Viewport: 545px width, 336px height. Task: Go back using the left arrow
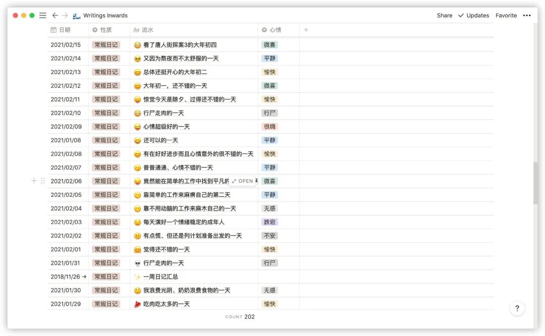(x=55, y=15)
